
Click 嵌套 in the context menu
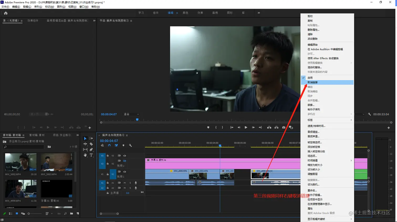click(327, 105)
